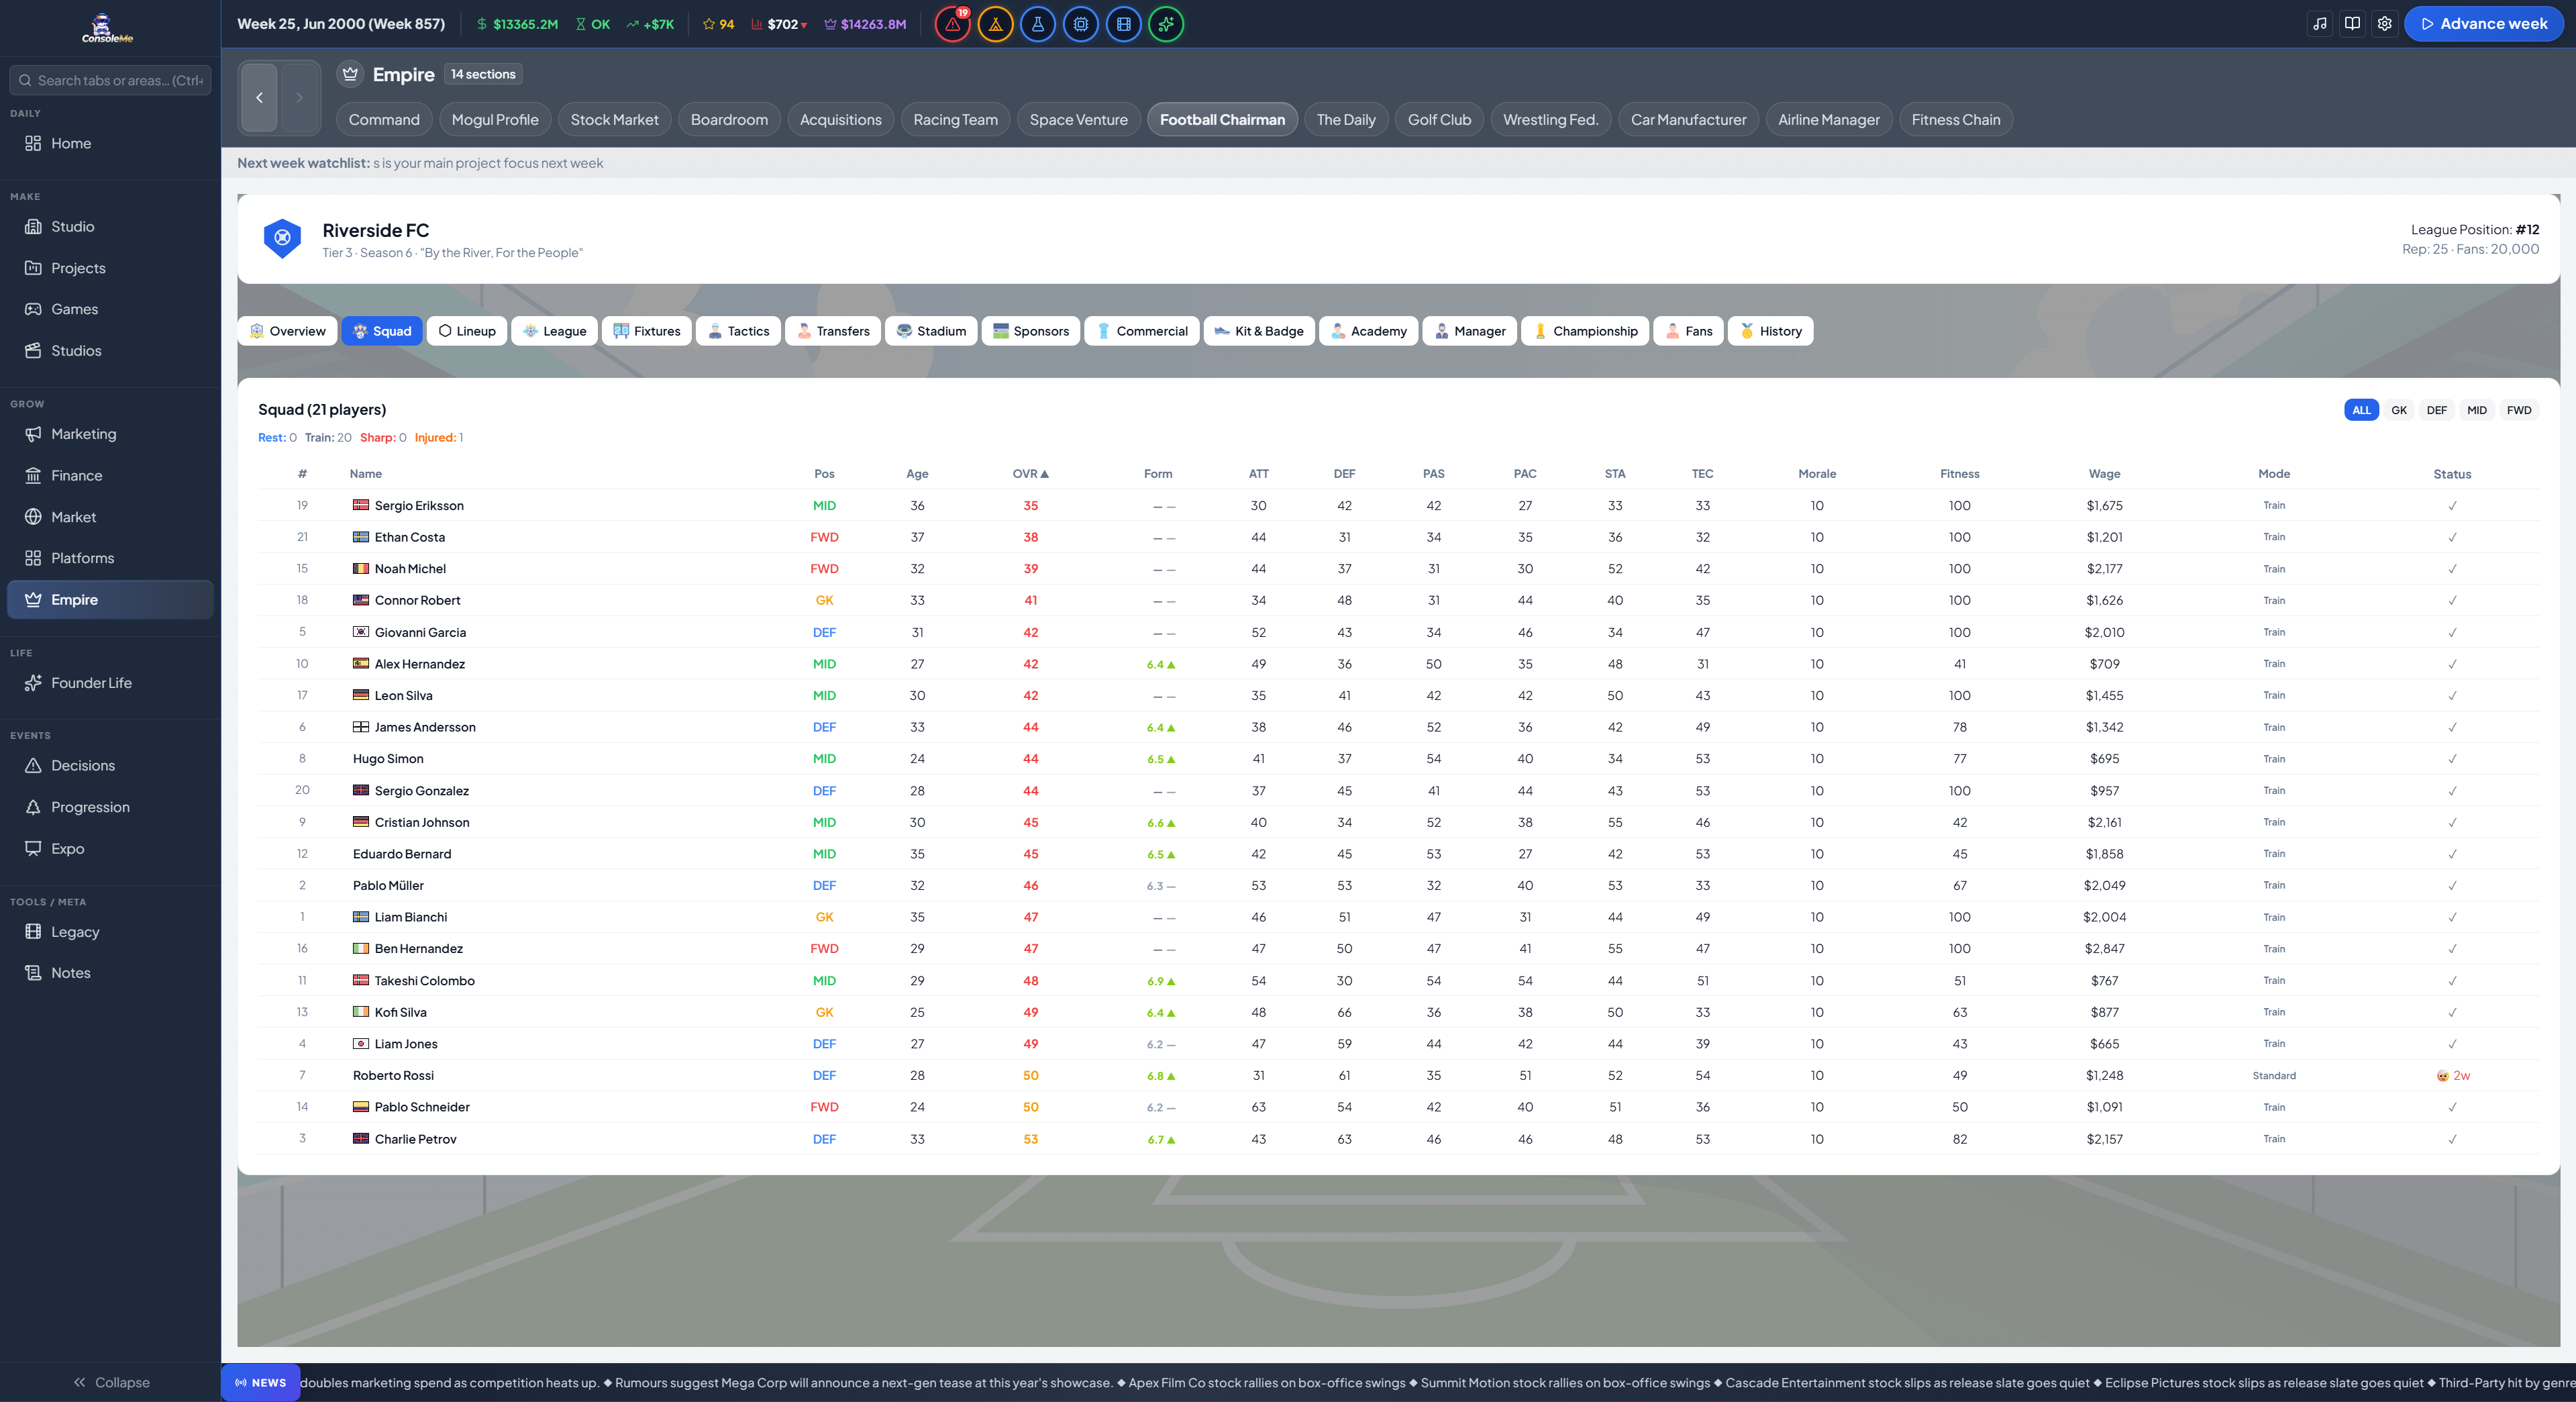The width and height of the screenshot is (2576, 1402).
Task: Click the processor chip icon in top bar
Action: 1081,24
